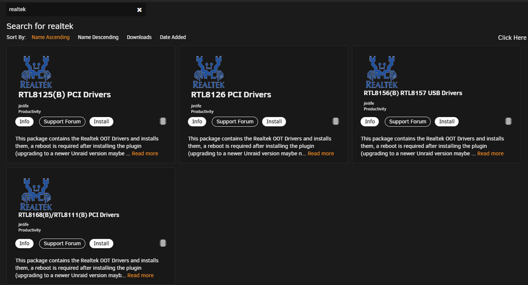This screenshot has height=285, width=528.
Task: Open Info for RTL8168(B)/RTL8111(B) PCI Drivers
Action: 24,244
